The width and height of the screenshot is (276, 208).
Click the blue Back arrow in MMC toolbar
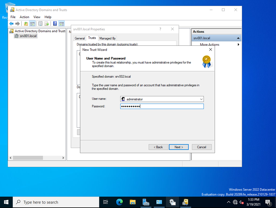[12, 23]
